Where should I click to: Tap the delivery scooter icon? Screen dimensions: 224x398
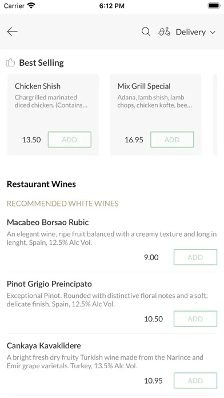[165, 31]
